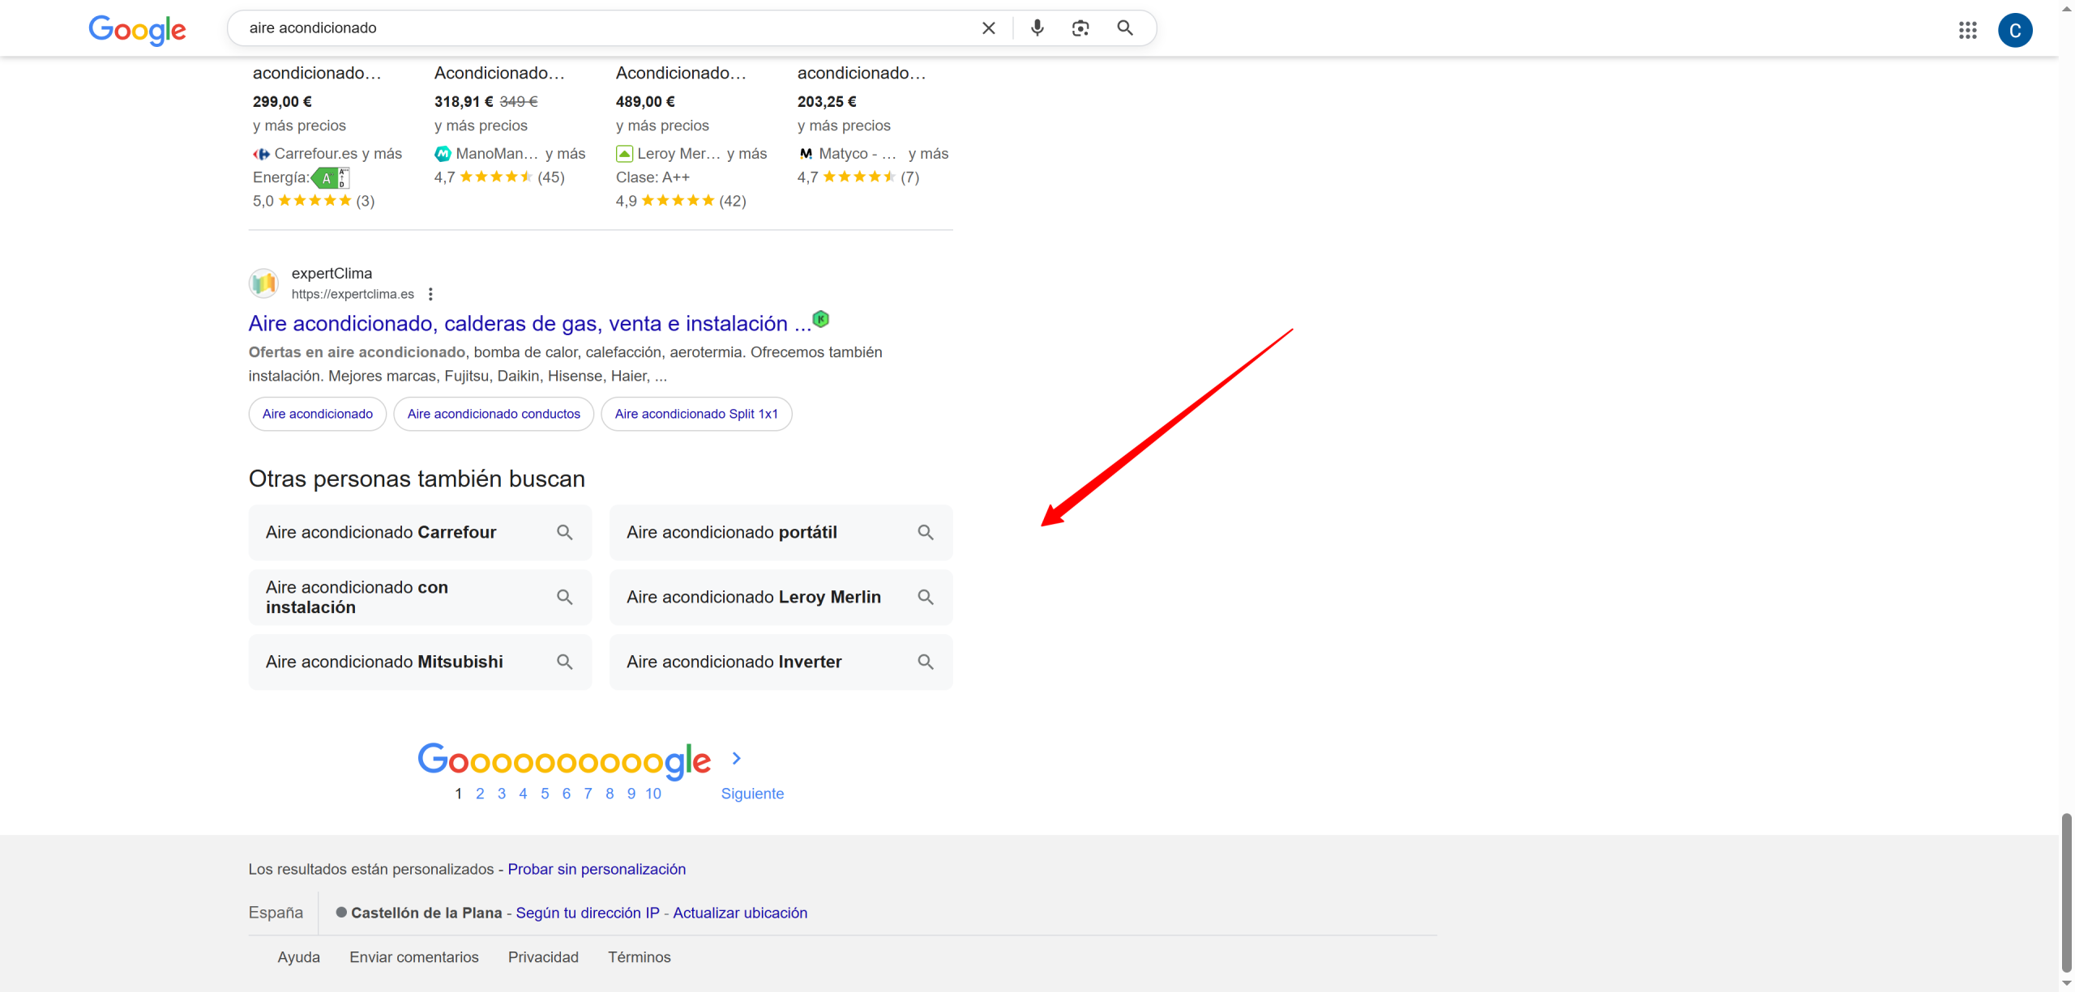Select the Aire acondicionado Split 1x1 chip
The image size is (2075, 992).
coord(696,414)
